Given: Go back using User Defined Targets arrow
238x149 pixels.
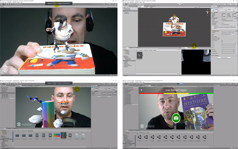Looking at the screenshot, I should 141,90.
